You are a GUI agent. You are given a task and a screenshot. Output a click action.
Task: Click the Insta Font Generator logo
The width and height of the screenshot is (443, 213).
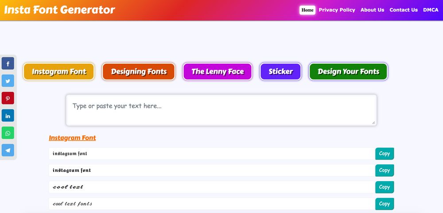pos(60,10)
